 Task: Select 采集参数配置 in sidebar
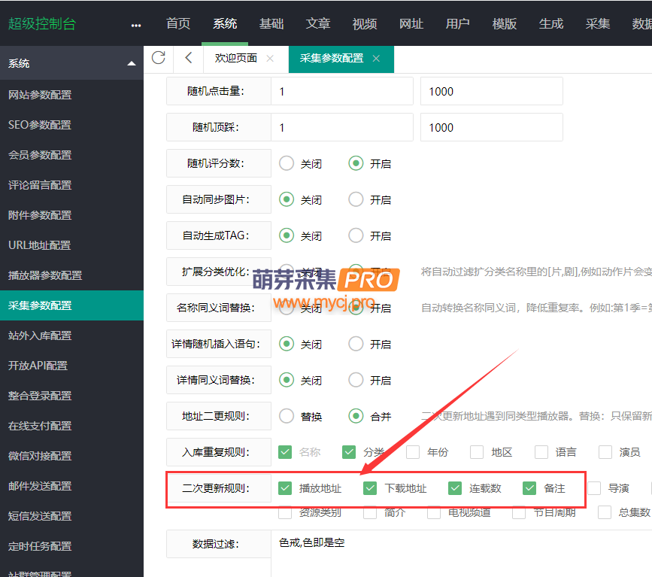click(71, 305)
